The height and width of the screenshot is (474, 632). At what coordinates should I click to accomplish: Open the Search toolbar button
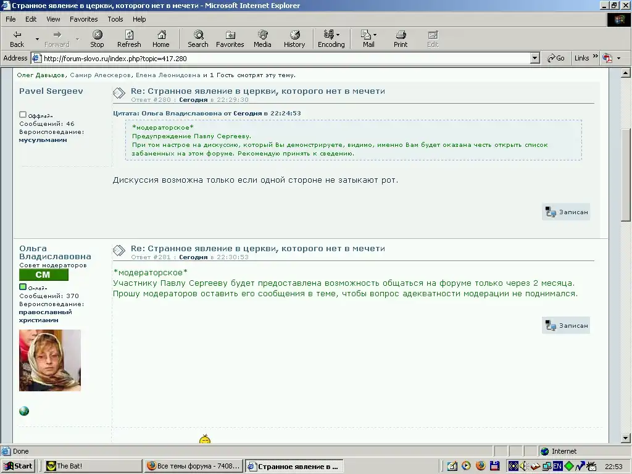click(x=197, y=39)
